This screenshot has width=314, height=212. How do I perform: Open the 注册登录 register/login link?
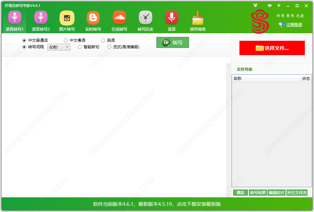tap(294, 25)
